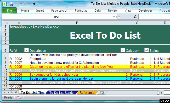Image resolution: width=170 pixels, height=103 pixels.
Task: Select column A header
Action: [19, 23]
